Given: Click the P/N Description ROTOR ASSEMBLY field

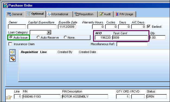Looking at the screenshot, I should coord(85,97).
